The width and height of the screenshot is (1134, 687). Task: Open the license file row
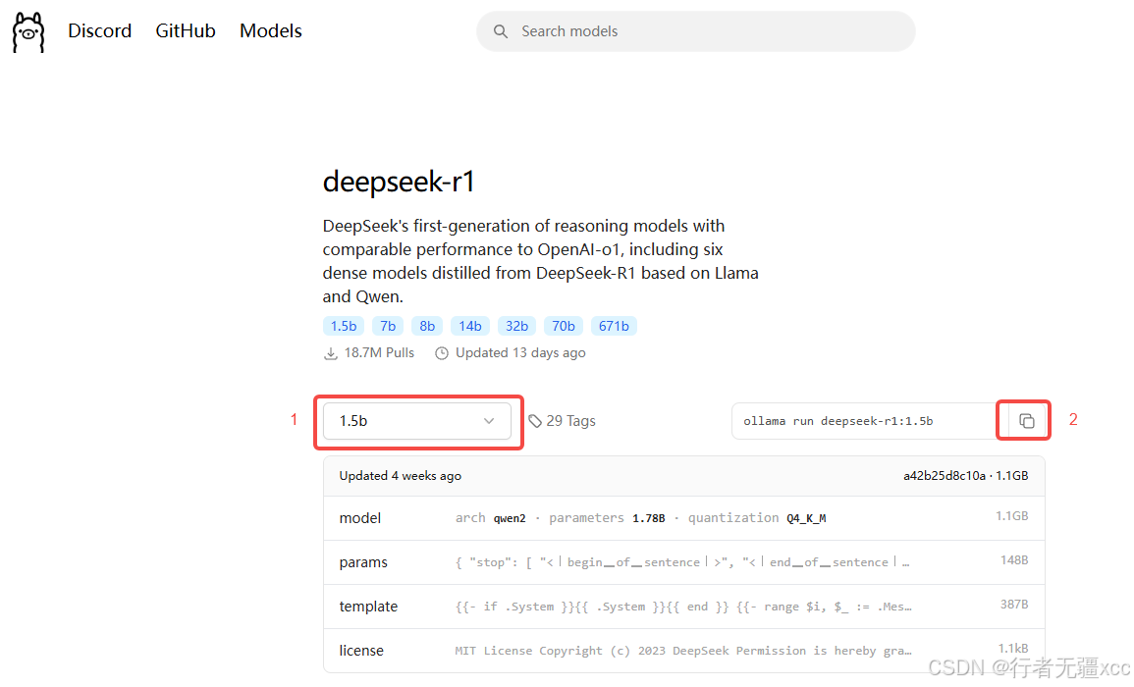pos(684,650)
